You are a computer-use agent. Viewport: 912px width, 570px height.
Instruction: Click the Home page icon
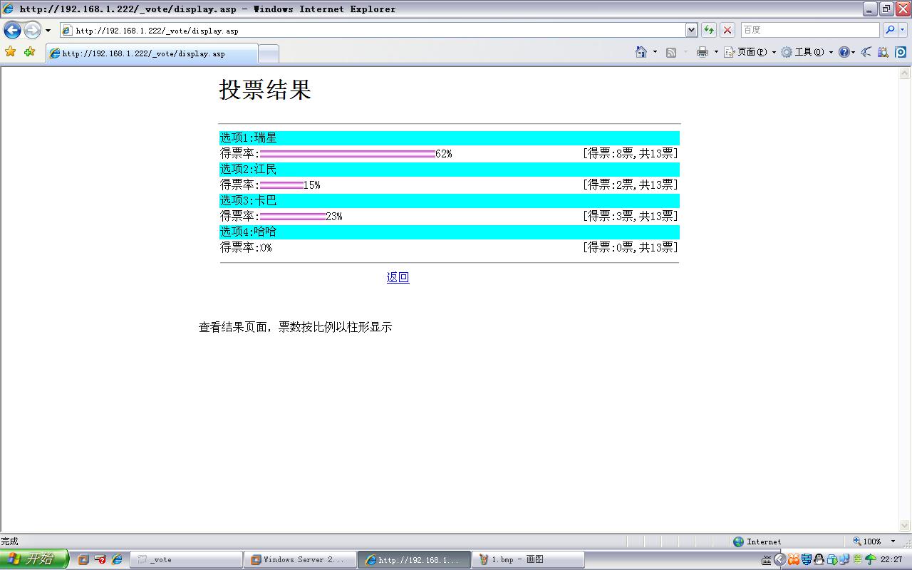point(641,52)
